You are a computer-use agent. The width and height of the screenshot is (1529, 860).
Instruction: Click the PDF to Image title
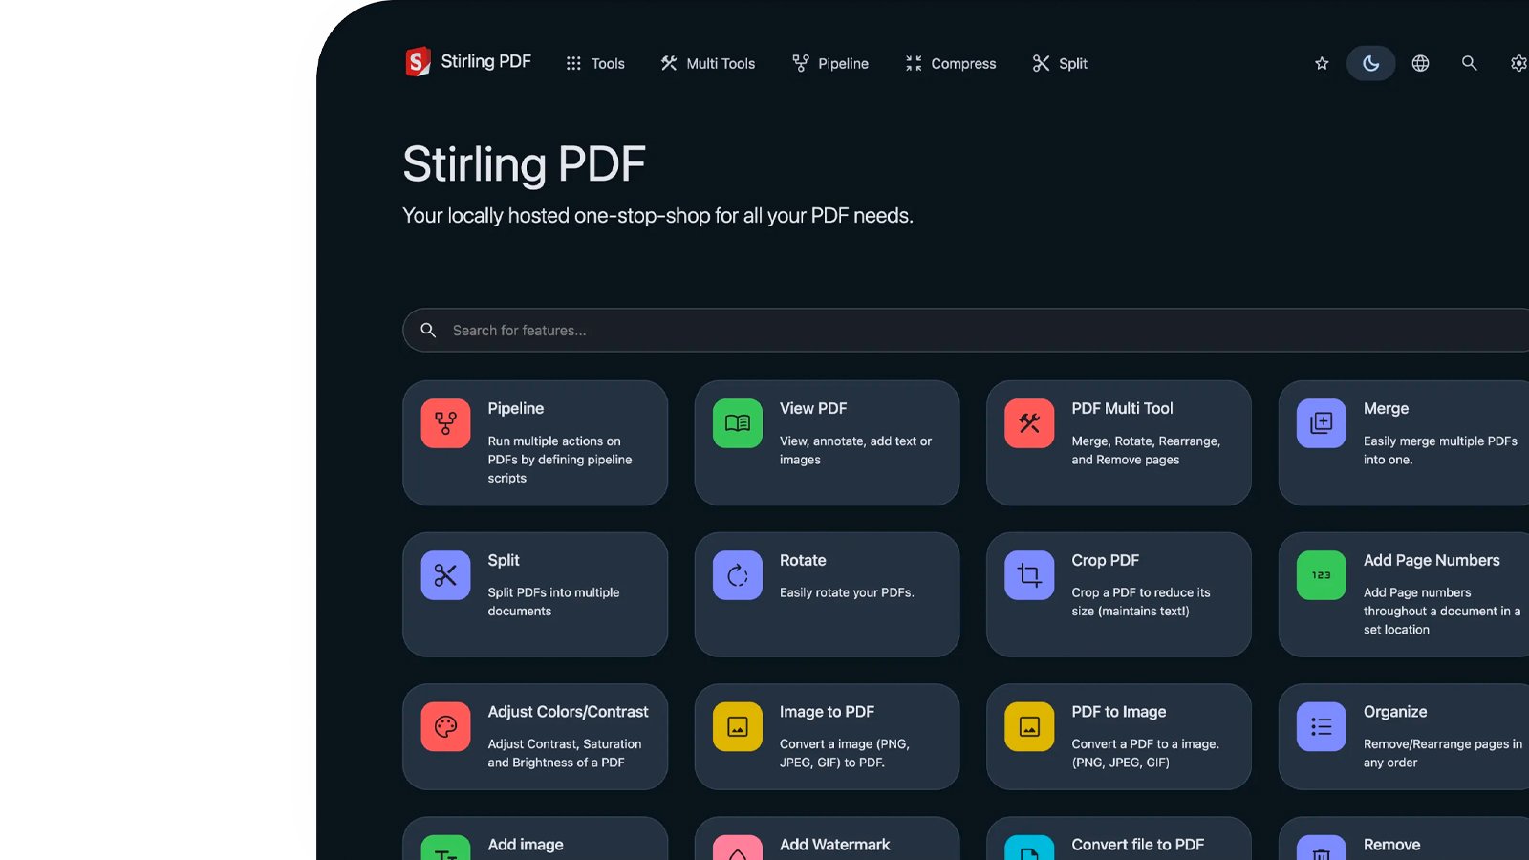pyautogui.click(x=1118, y=712)
